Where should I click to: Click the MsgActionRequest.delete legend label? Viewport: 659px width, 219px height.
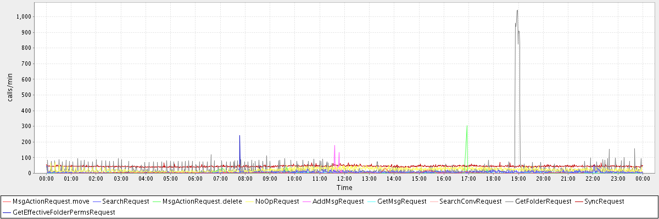202,201
